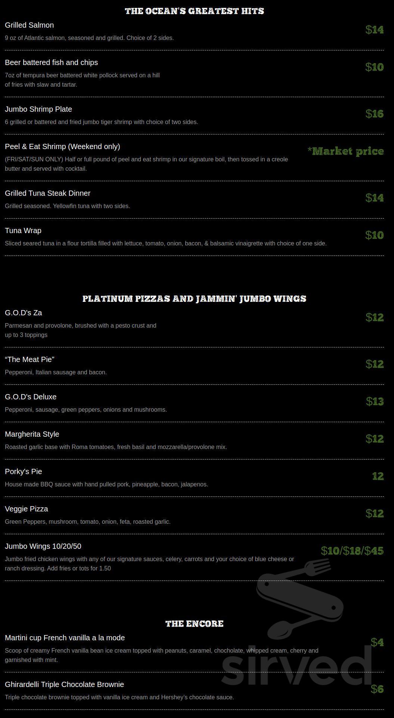Click the $13 price of G.O.D's Deluxe
The image size is (394, 718).
tap(375, 401)
